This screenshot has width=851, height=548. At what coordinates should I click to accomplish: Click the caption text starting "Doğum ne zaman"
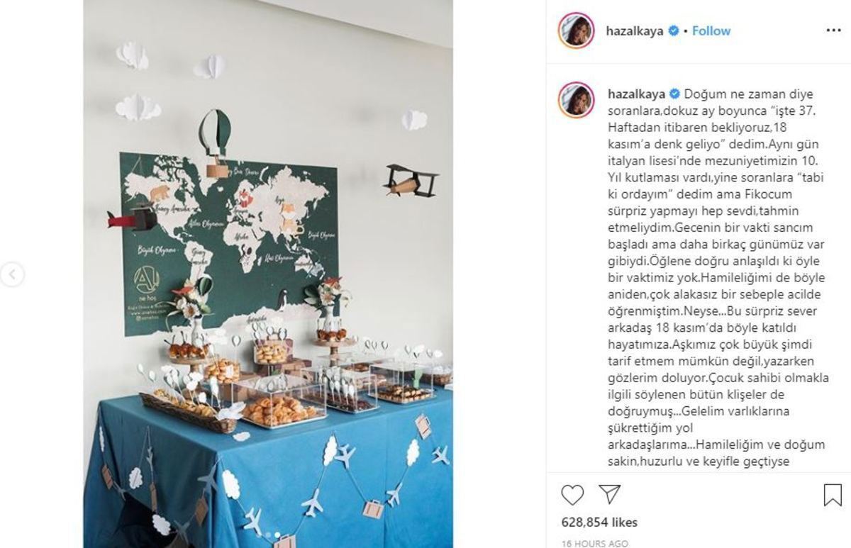[716, 278]
